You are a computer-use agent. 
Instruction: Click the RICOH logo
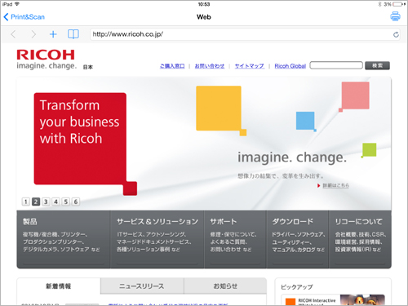46,55
